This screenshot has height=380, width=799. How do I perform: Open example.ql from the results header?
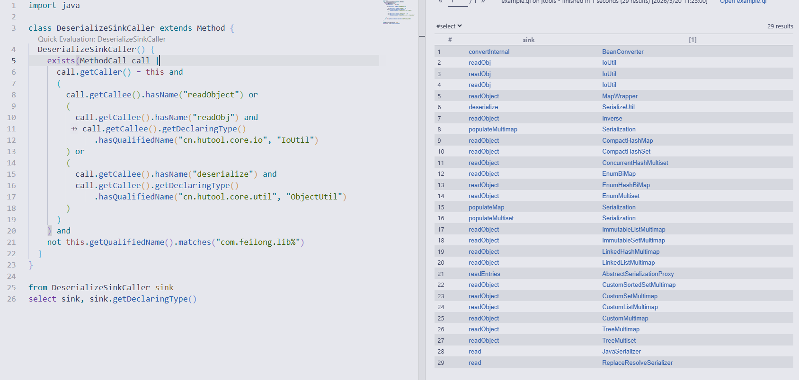click(743, 2)
